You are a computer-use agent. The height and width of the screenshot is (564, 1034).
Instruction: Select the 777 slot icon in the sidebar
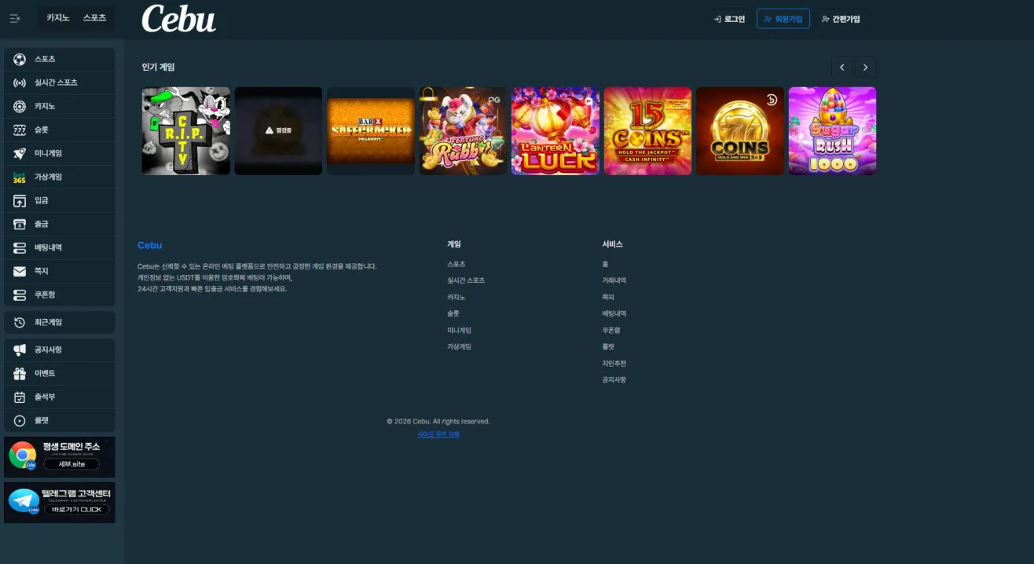20,130
